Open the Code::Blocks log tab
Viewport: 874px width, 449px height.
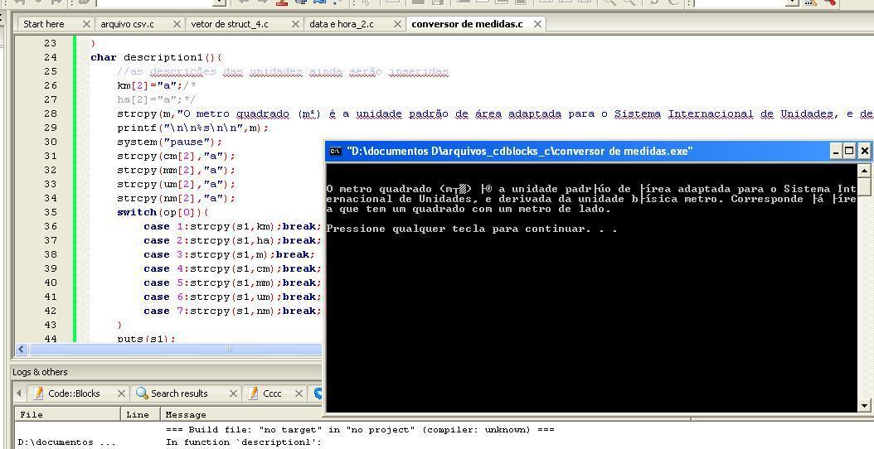74,393
